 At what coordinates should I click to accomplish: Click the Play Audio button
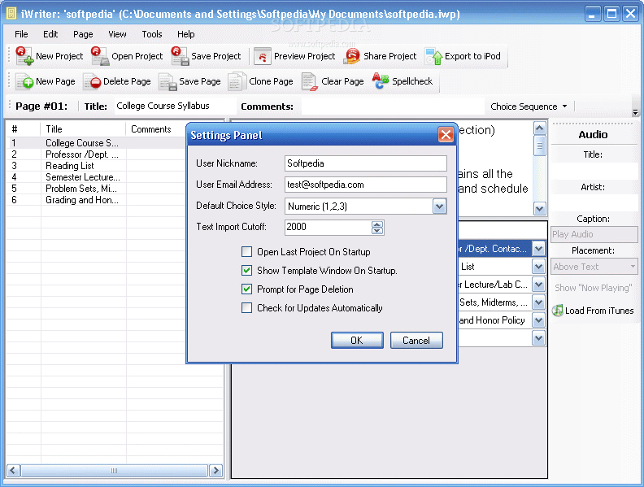[x=594, y=234]
